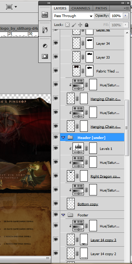Viewport: 132px width, 264px height.
Task: Click Layer 14 copy 3 mask thumbnail
Action: (x=84, y=239)
